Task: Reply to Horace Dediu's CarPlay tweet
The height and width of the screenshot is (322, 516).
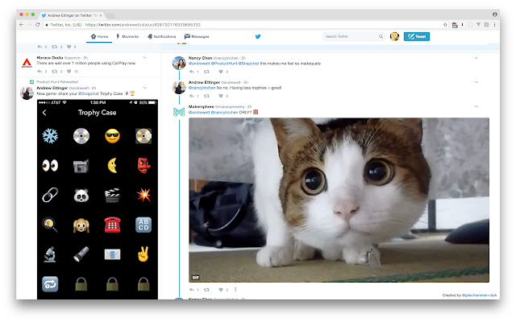Action: click(x=40, y=72)
